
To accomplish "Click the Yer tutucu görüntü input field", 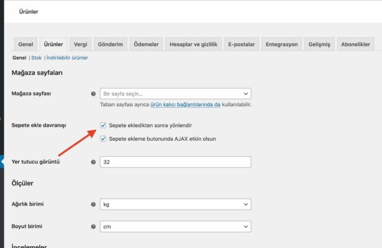I will (175, 162).
